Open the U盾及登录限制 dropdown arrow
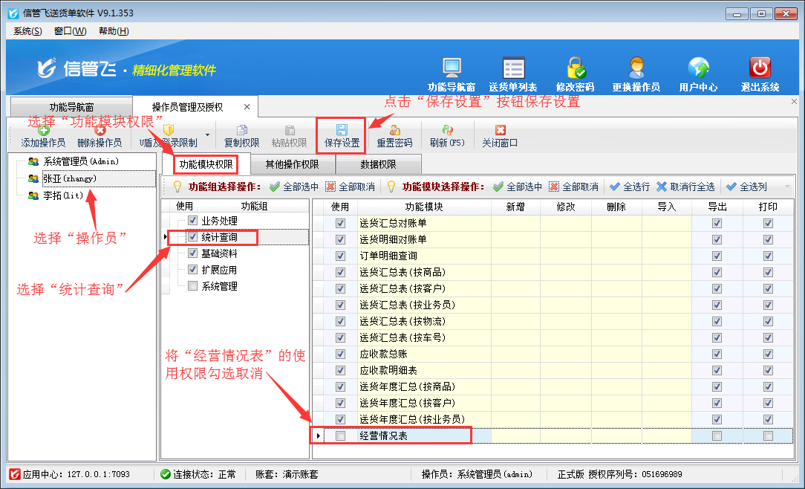The width and height of the screenshot is (805, 489). point(207,135)
